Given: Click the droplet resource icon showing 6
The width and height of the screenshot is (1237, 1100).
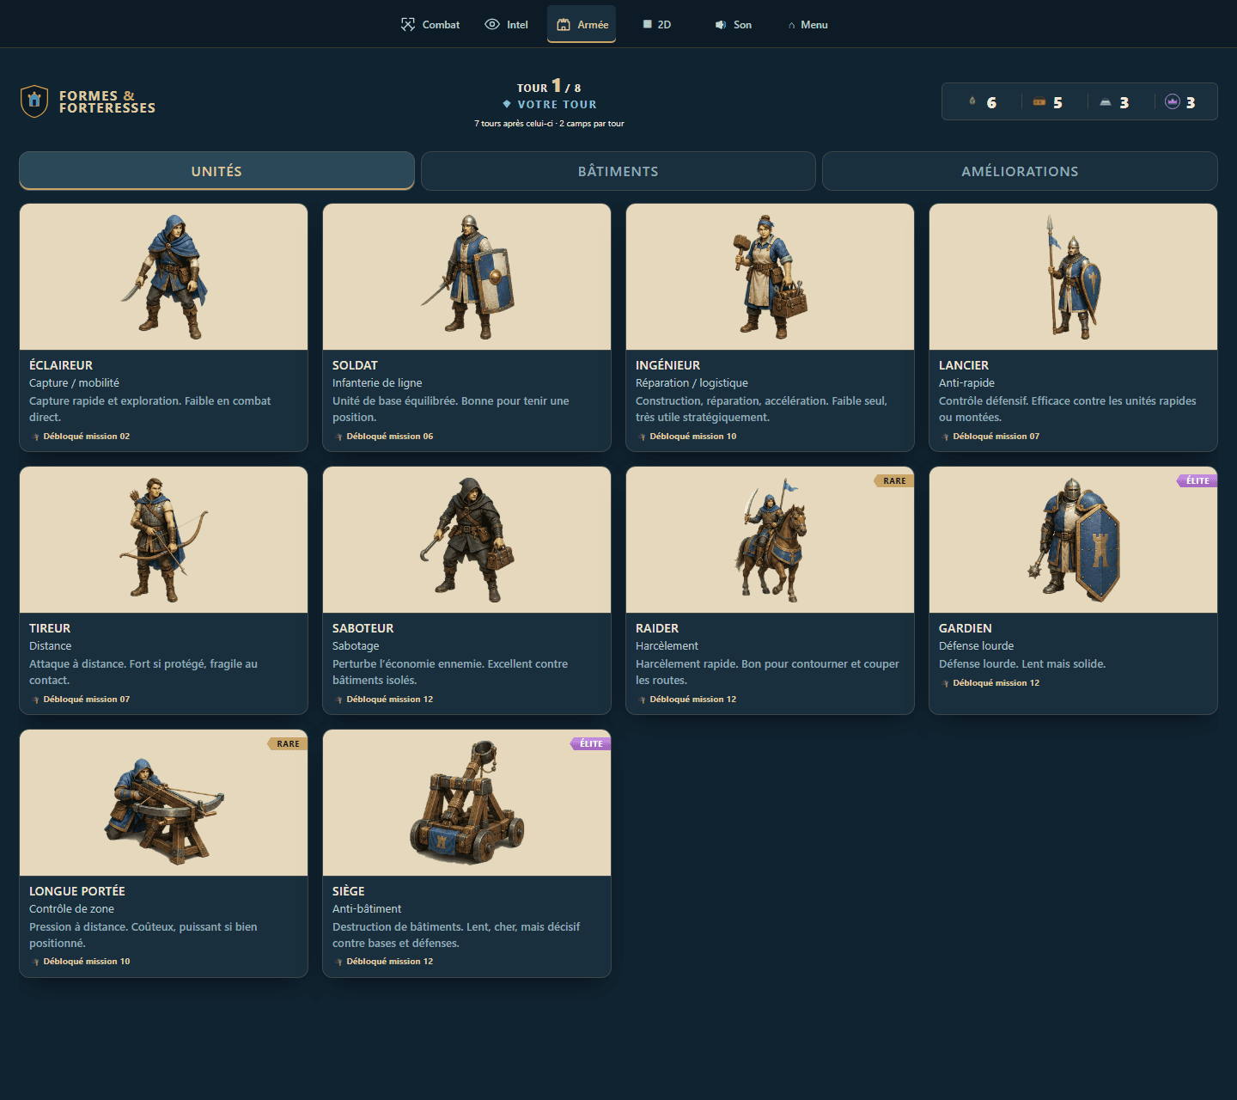Looking at the screenshot, I should pos(972,101).
